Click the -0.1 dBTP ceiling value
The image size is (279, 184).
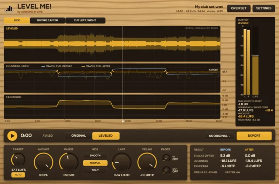click(147, 175)
